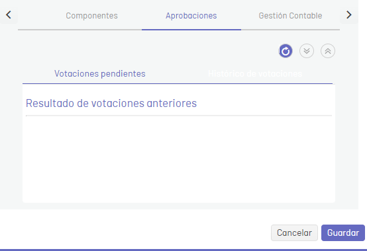Click the Guardar button
Screen dimensions: 367x251
pyautogui.click(x=343, y=233)
